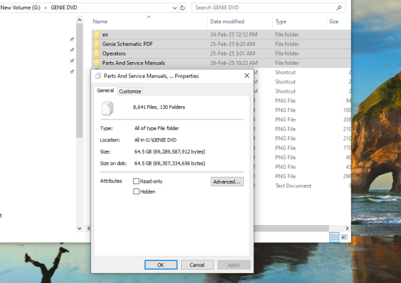The image size is (401, 283).
Task: Sort by Size column header
Action: tap(333, 21)
